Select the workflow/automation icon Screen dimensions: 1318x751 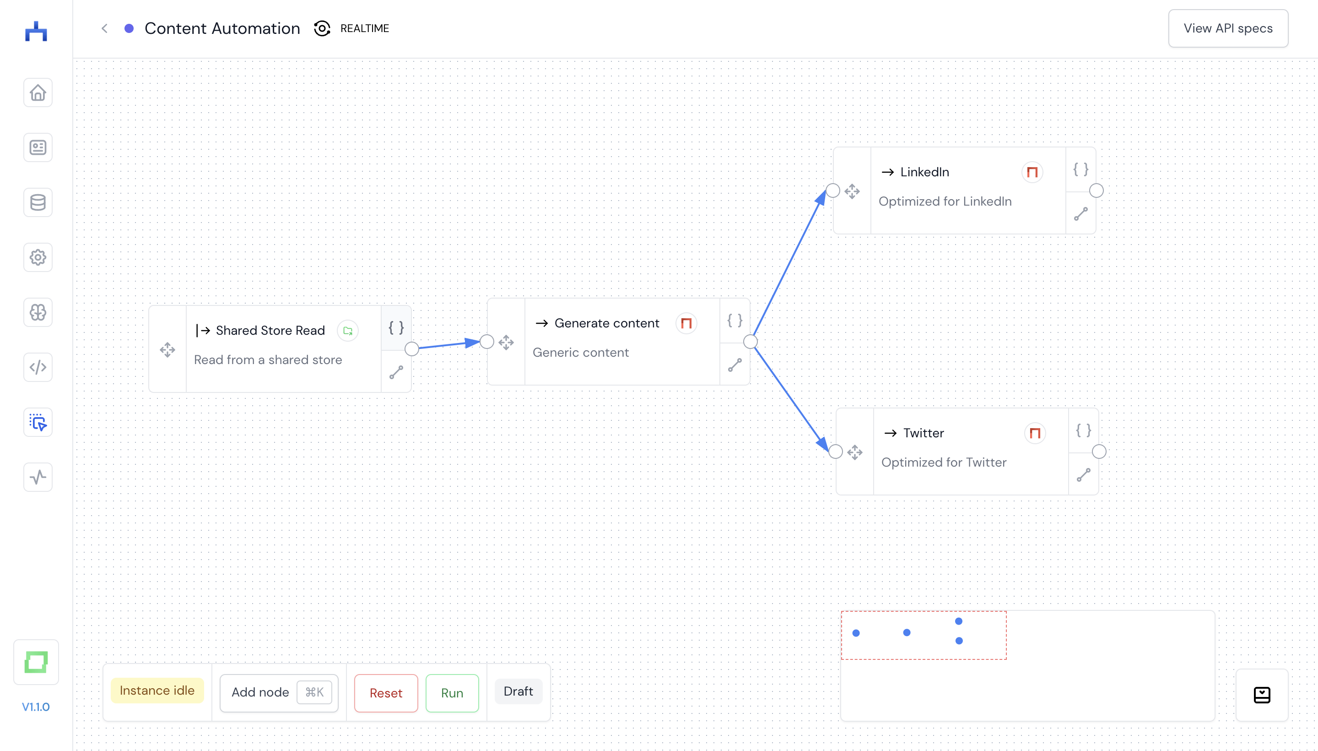(37, 422)
